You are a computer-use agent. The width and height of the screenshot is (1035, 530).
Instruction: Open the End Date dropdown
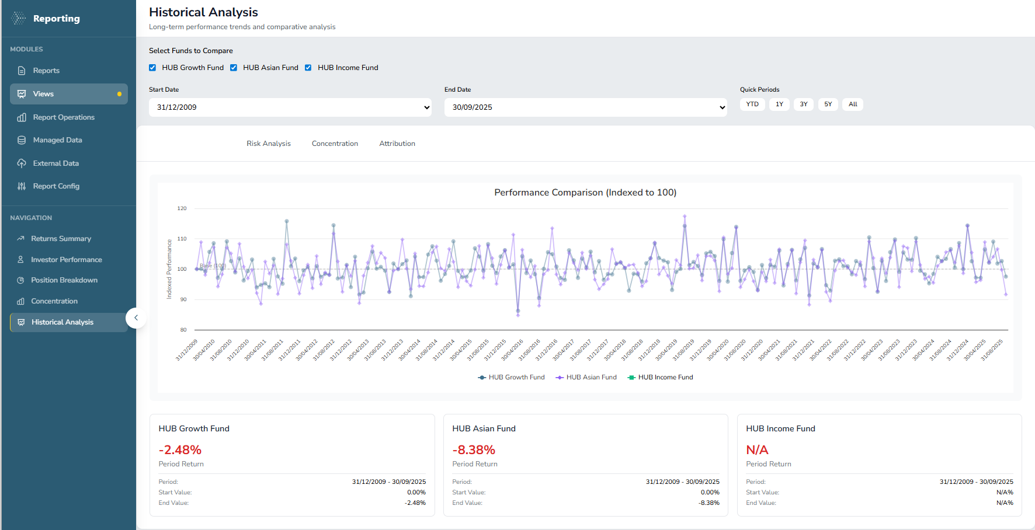tap(585, 107)
